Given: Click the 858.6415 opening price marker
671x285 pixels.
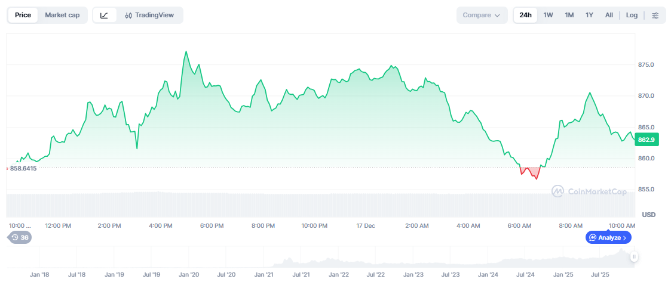Looking at the screenshot, I should tap(23, 169).
